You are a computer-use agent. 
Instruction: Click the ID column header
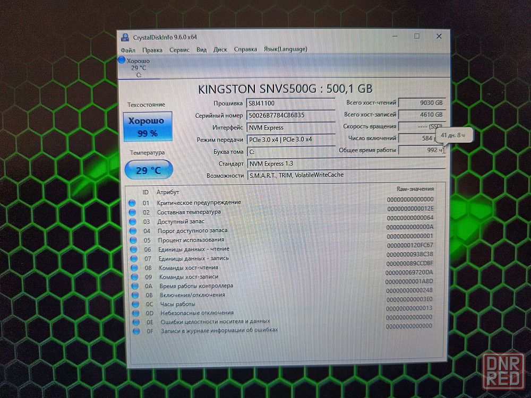point(145,192)
